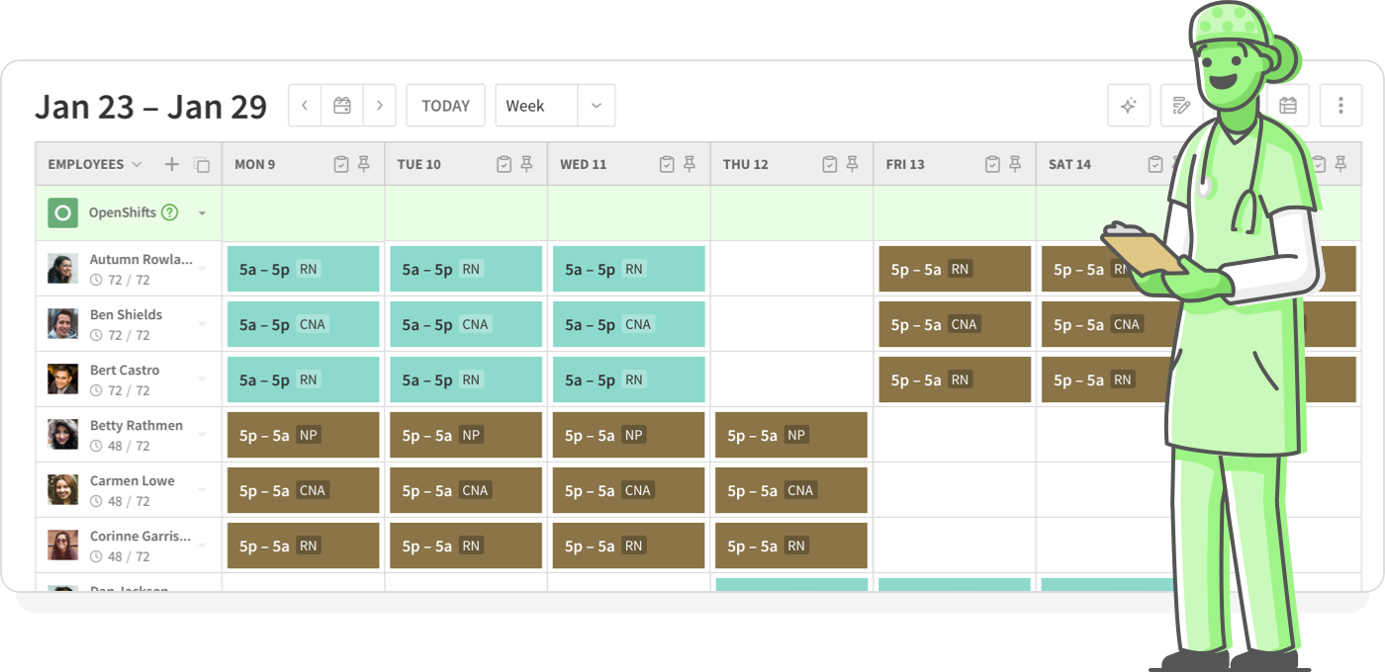Open the calendar view icon near the overflow menu

click(x=1288, y=105)
